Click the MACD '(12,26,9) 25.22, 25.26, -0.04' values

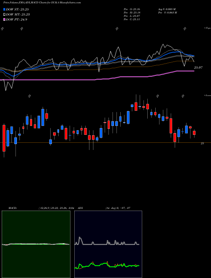pos(57,208)
